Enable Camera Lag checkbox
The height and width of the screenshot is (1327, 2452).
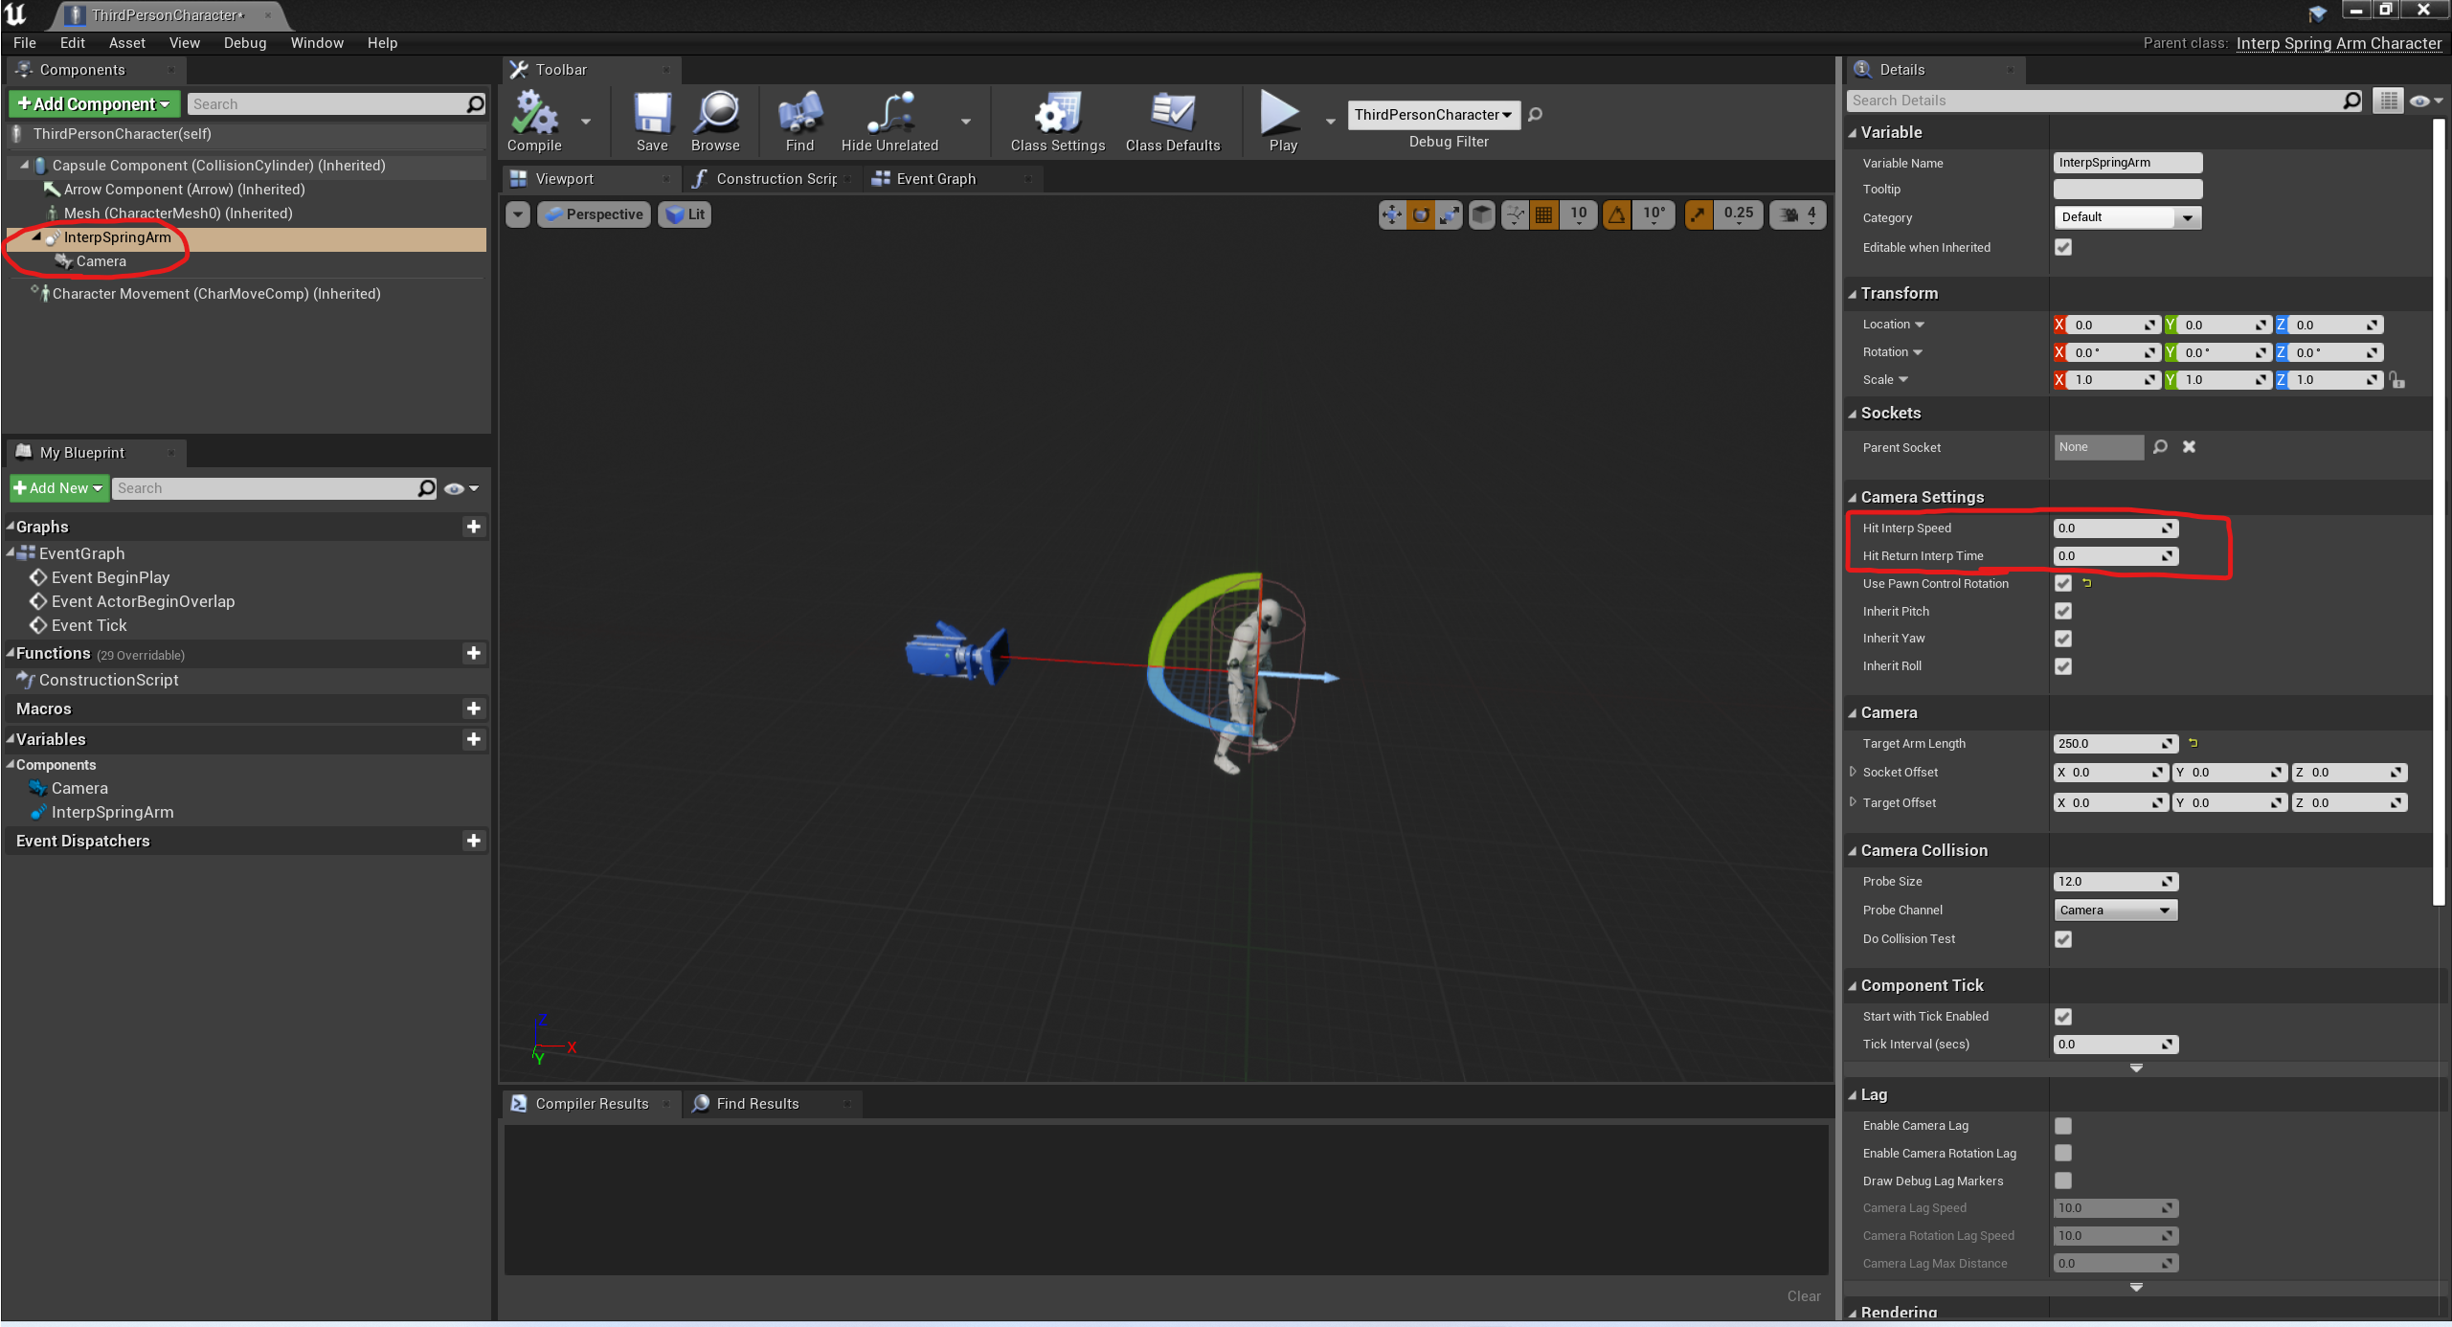point(2063,1126)
